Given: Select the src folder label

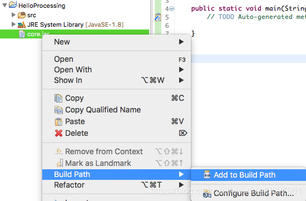Looking at the screenshot, I should [32, 15].
